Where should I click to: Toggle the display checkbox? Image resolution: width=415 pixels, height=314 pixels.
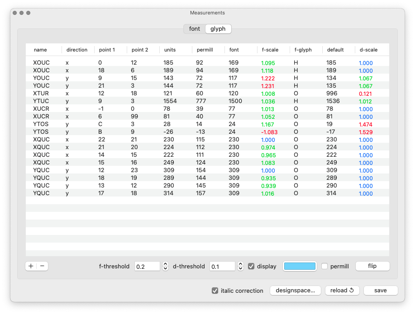(251, 266)
